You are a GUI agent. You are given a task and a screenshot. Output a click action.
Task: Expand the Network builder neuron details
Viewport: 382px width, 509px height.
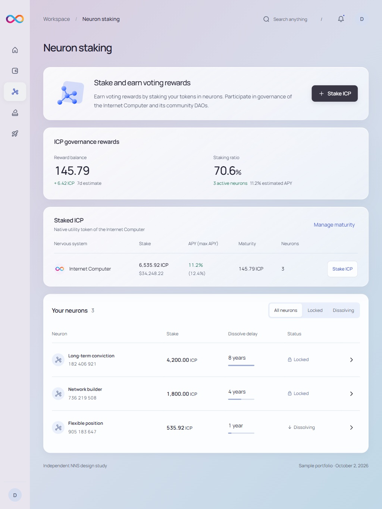(351, 394)
